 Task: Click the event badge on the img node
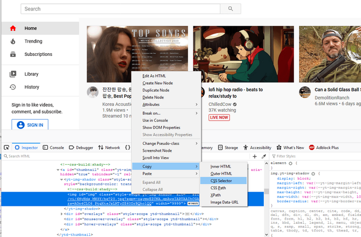193,203
